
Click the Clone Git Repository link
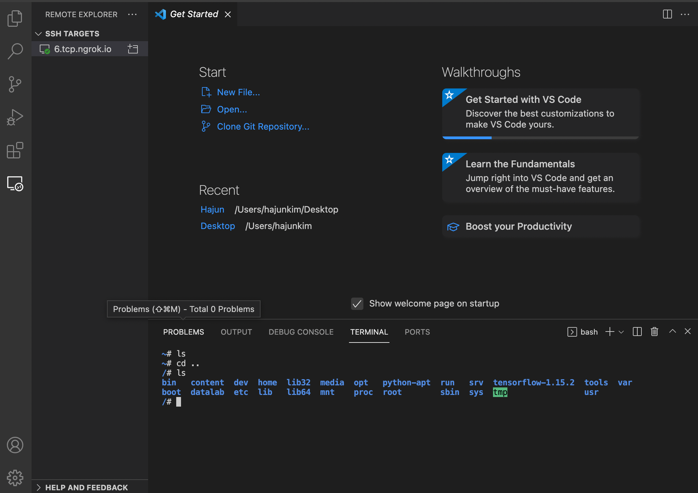click(x=263, y=127)
